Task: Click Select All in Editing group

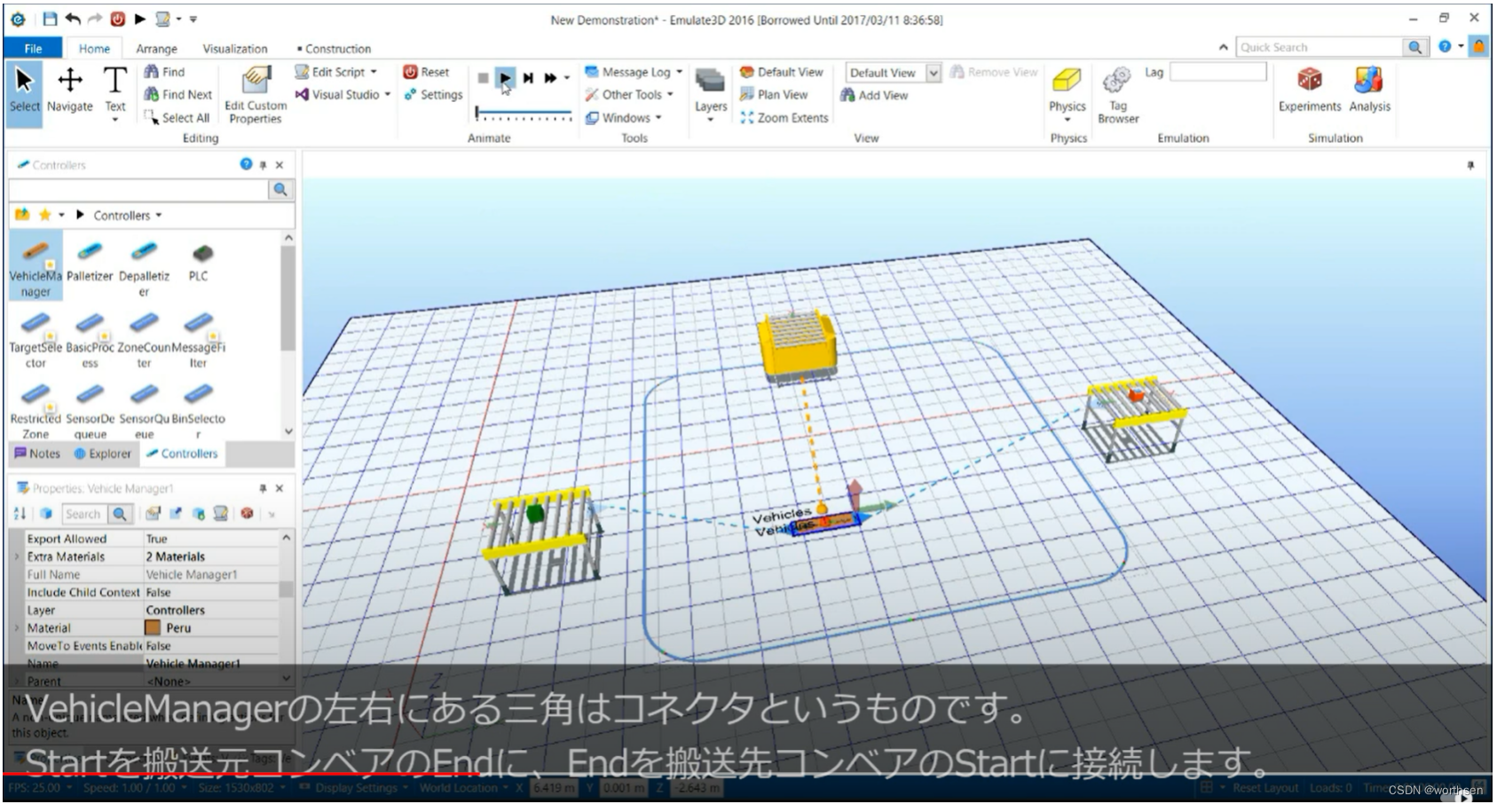Action: point(177,117)
